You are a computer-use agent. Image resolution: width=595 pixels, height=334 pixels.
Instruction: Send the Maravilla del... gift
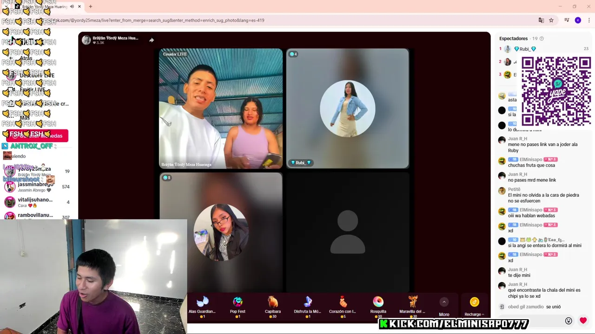tap(413, 307)
